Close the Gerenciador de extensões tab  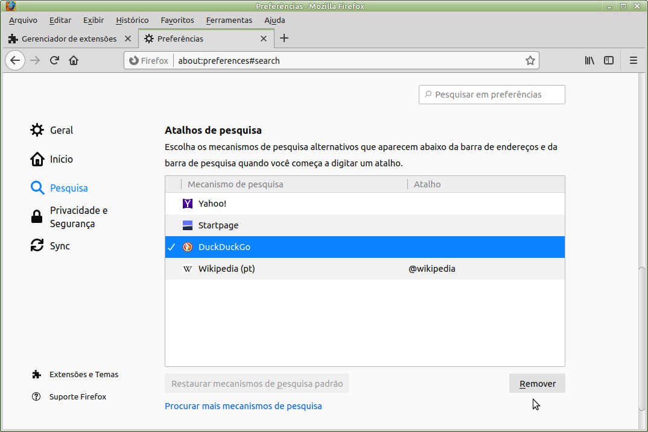click(x=128, y=39)
